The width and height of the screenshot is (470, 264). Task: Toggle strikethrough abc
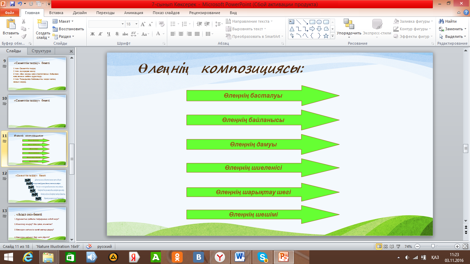(x=125, y=34)
